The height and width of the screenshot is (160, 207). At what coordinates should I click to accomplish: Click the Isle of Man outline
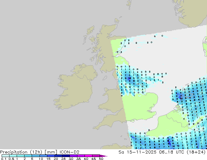tap(105, 78)
